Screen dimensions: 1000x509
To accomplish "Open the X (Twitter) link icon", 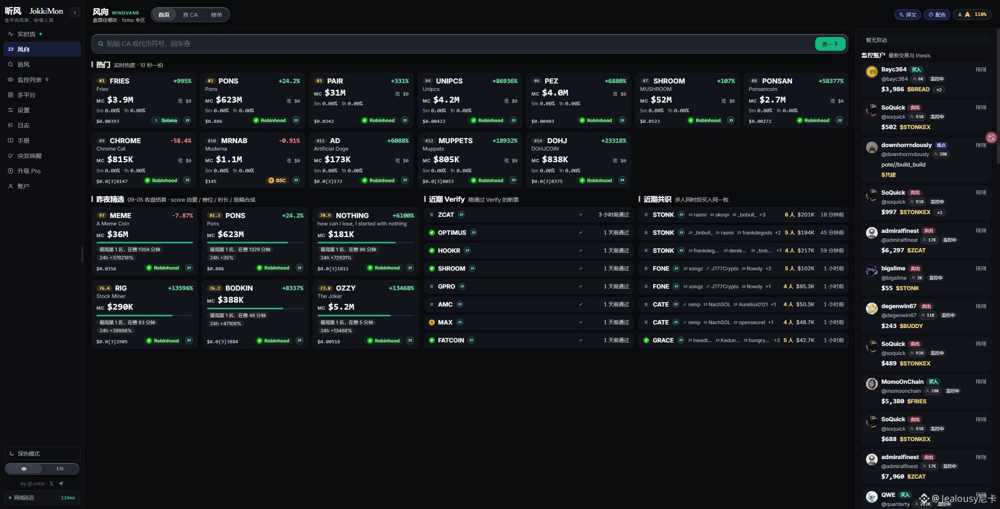I will (52, 483).
